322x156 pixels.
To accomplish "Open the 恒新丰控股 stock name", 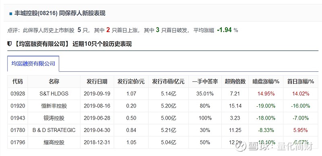I will (x=54, y=106).
